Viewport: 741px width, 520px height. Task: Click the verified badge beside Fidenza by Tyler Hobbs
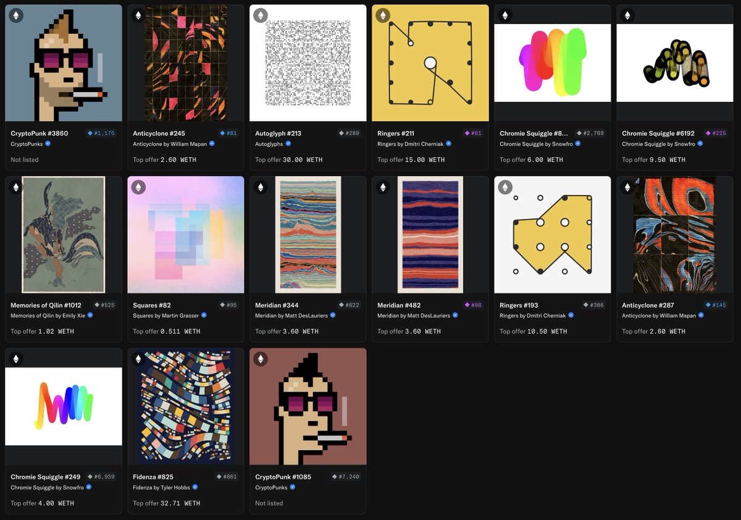tap(195, 487)
